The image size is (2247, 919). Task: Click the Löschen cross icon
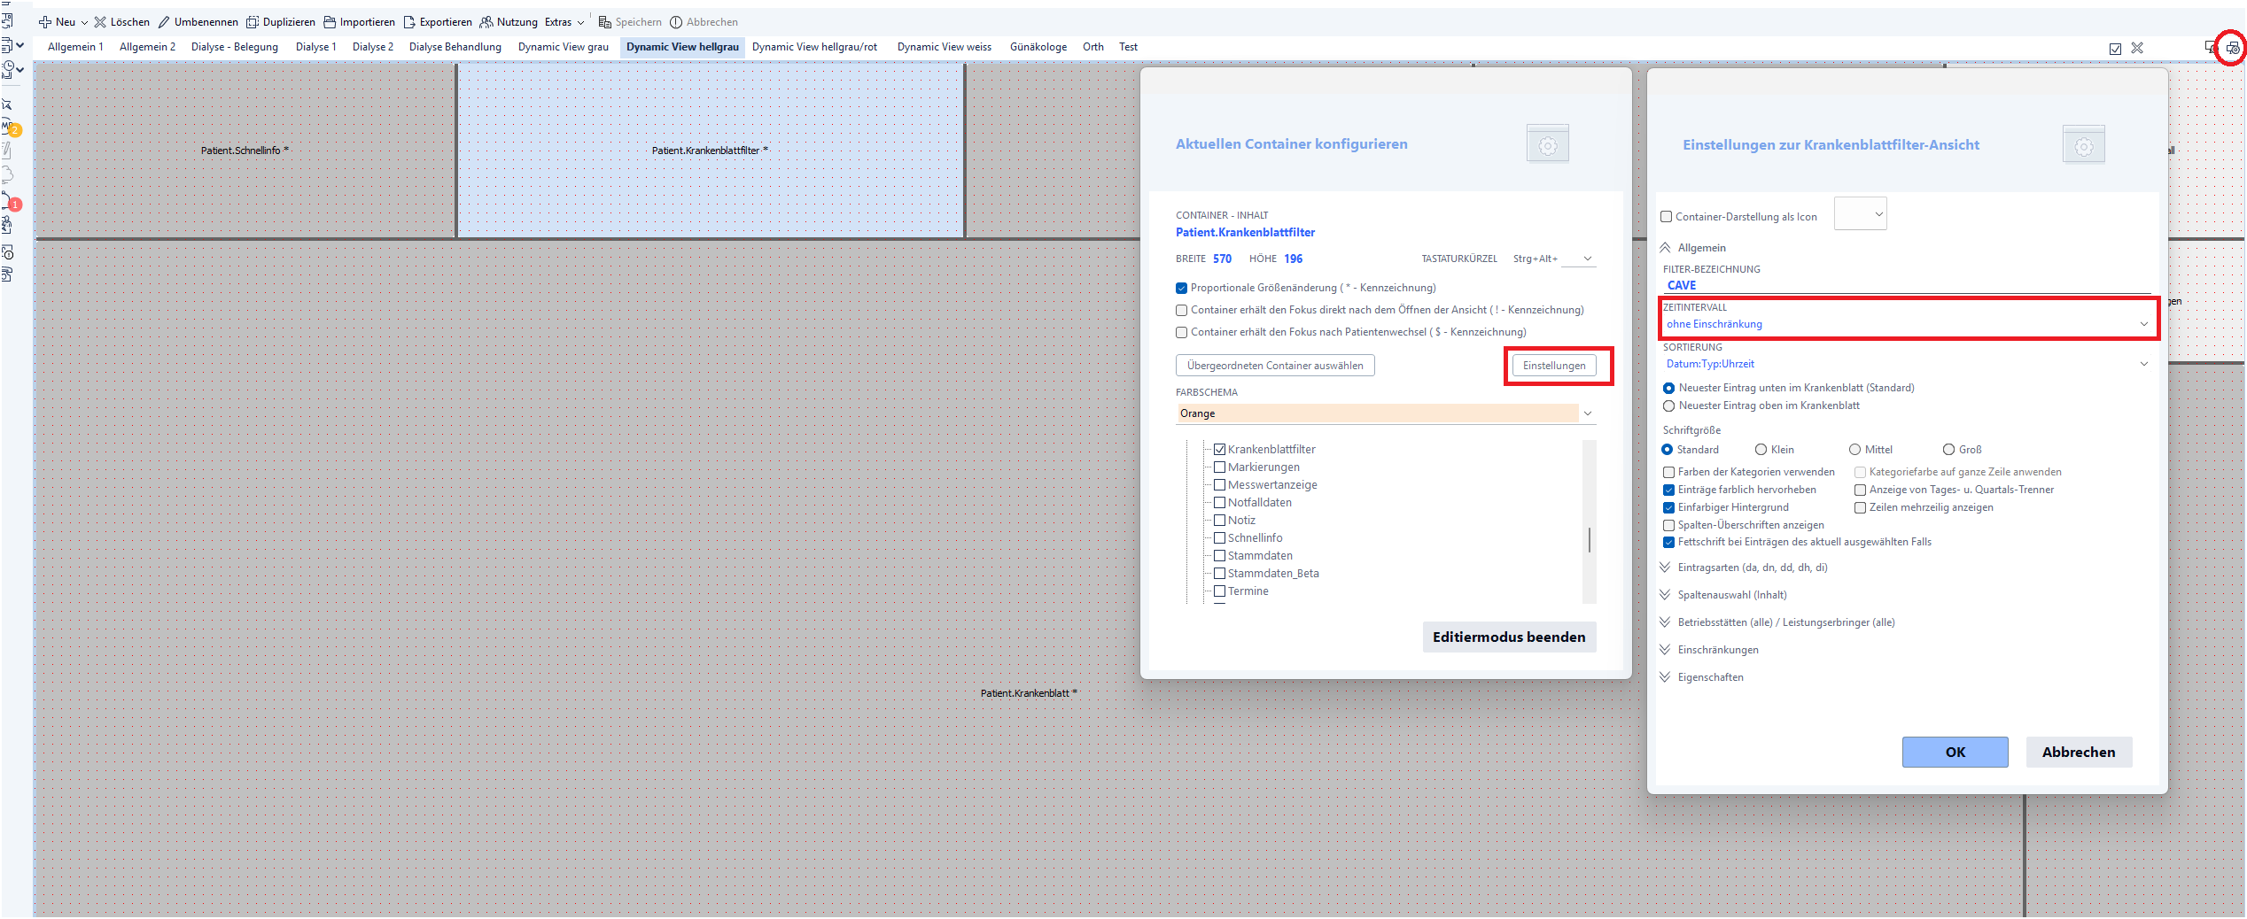click(100, 22)
